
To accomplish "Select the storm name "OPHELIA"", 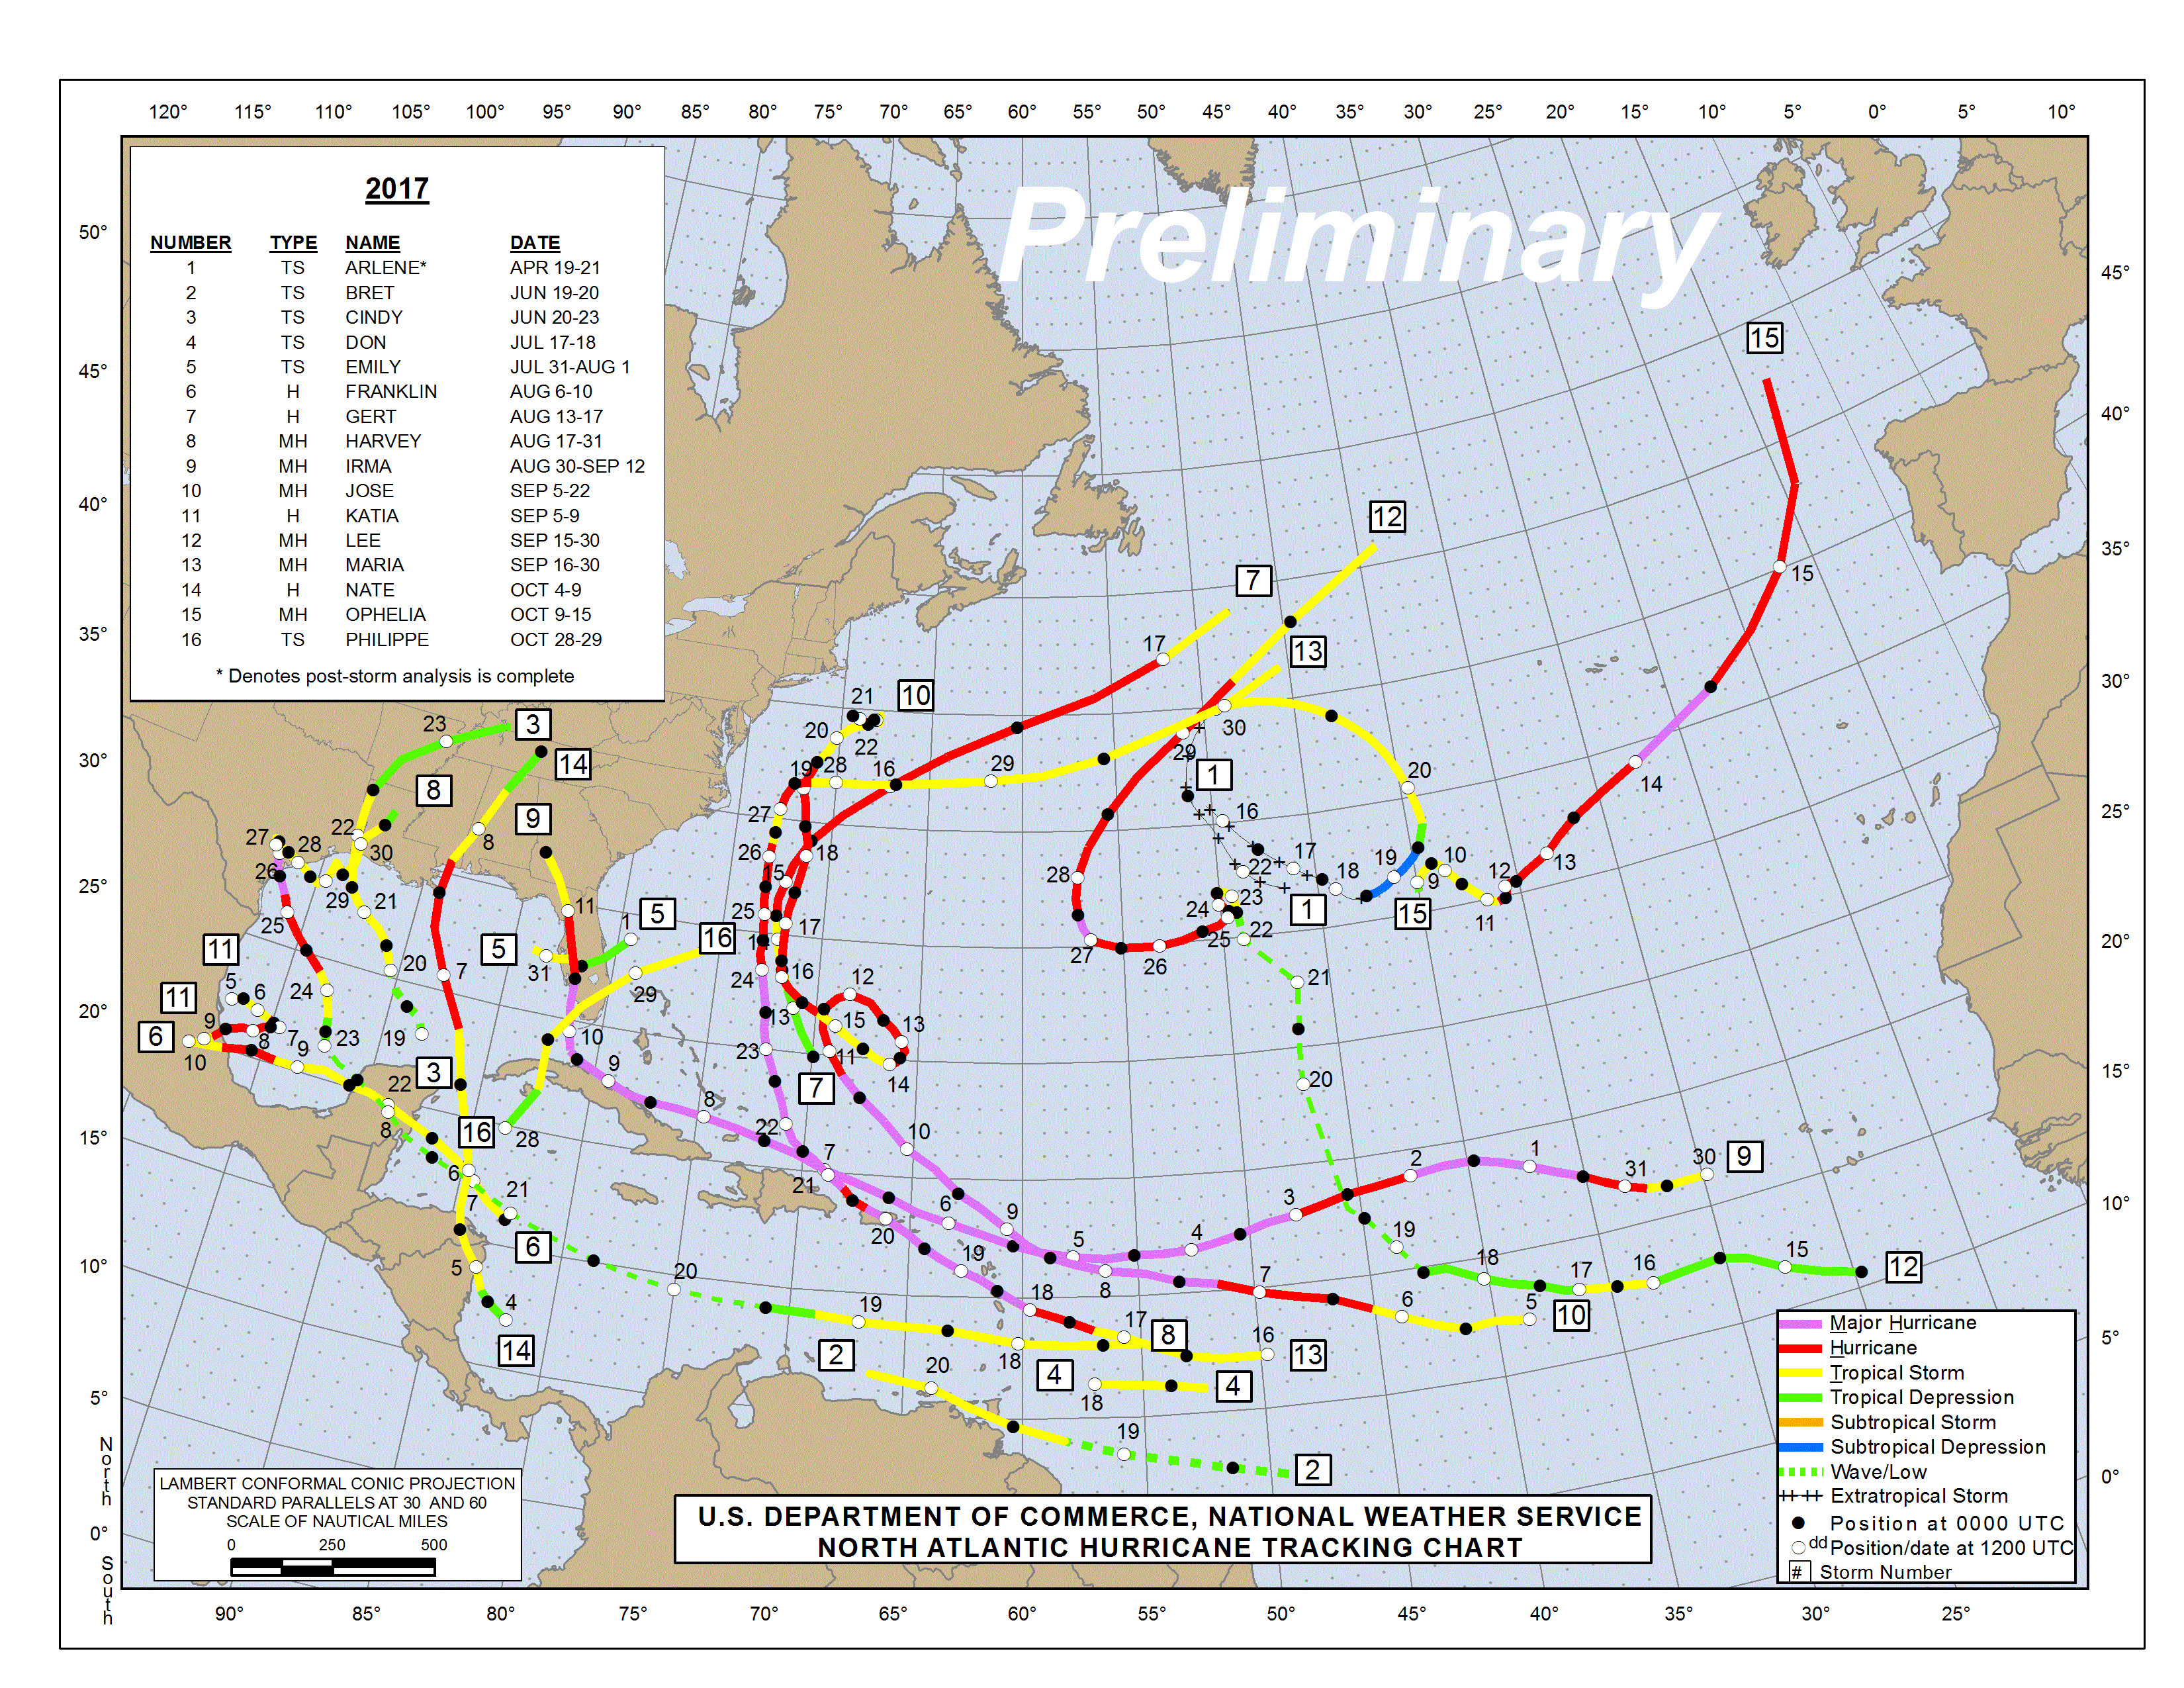I will pos(385,614).
